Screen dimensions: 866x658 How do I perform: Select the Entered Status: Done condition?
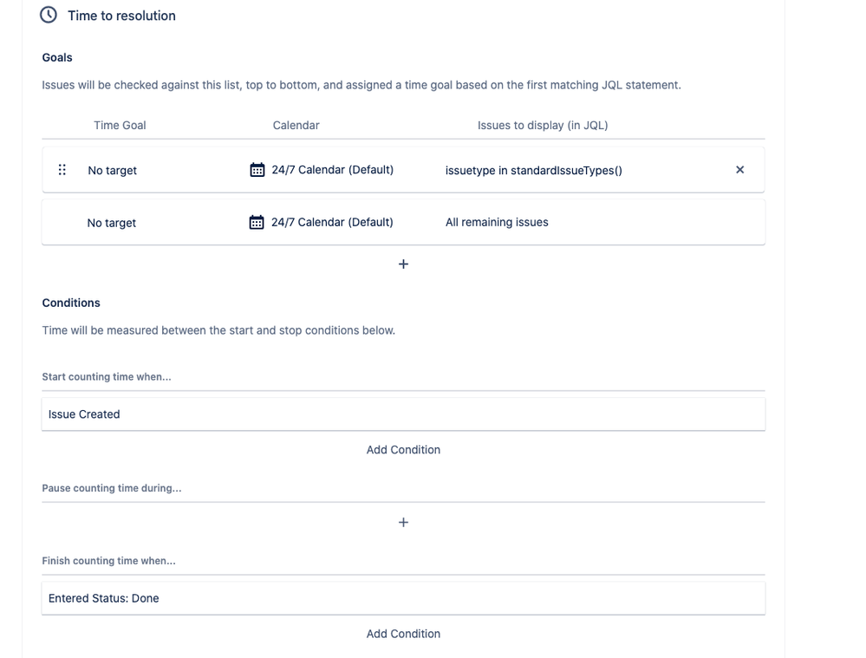click(404, 598)
